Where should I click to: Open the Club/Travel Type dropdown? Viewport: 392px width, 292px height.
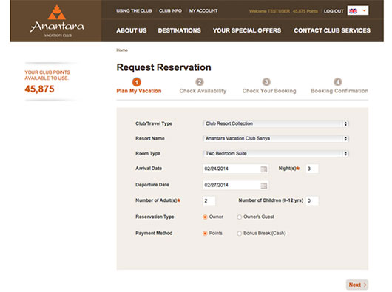[275, 123]
